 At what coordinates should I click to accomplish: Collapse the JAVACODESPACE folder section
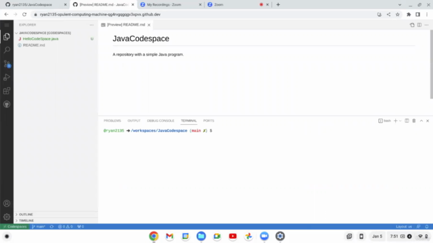click(55, 33)
